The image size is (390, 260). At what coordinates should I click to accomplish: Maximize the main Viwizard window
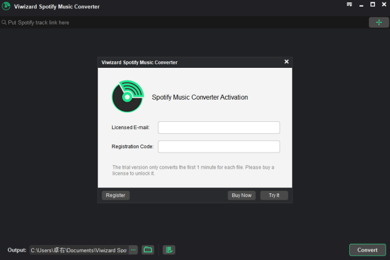[x=373, y=4]
